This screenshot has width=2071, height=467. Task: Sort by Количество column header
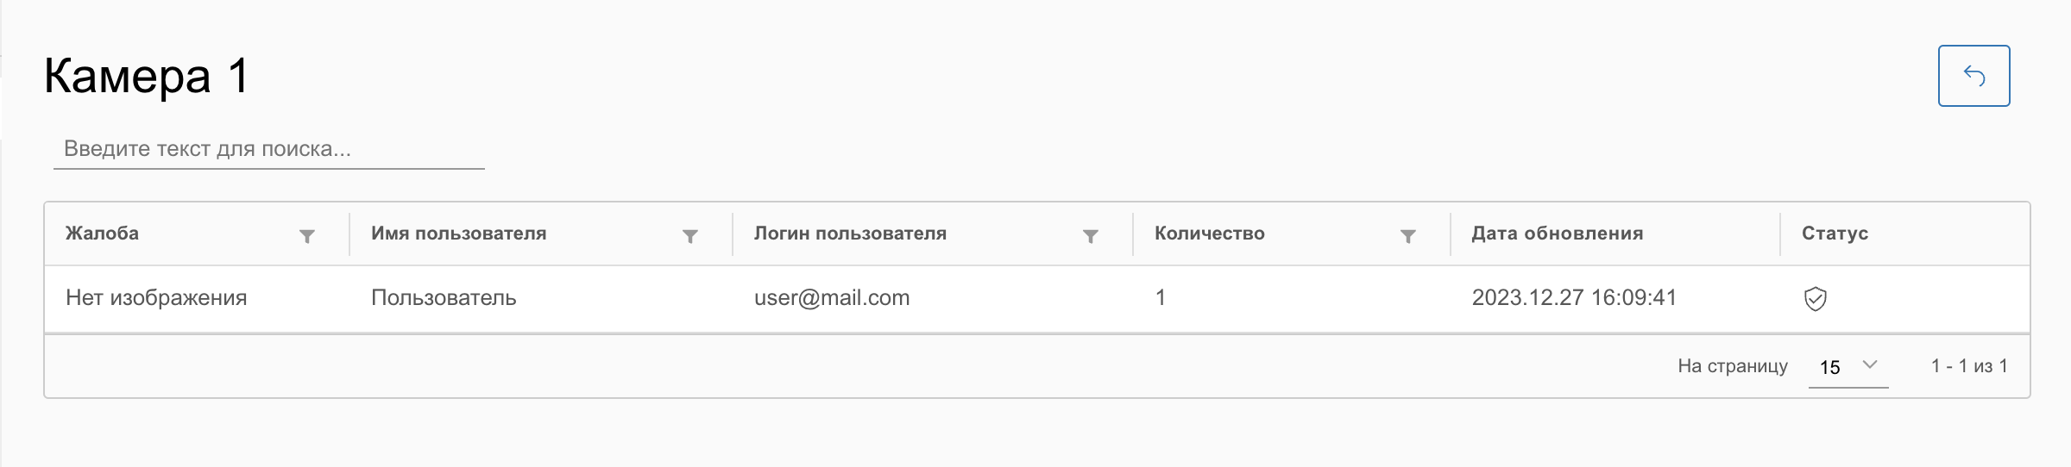(1209, 233)
